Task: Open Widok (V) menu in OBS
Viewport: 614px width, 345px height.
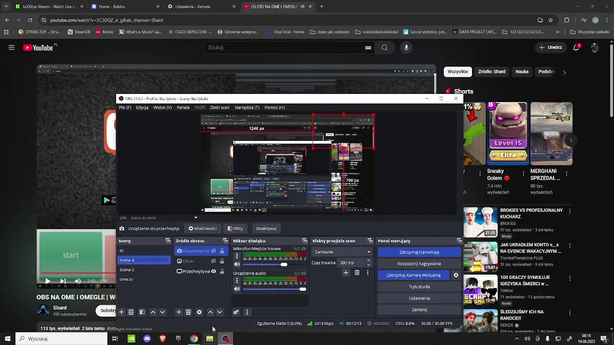Action: click(x=163, y=107)
